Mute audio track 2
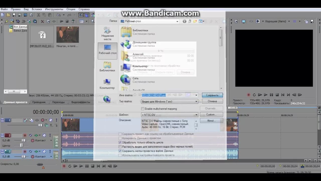The image size is (321, 181). tap(44, 135)
